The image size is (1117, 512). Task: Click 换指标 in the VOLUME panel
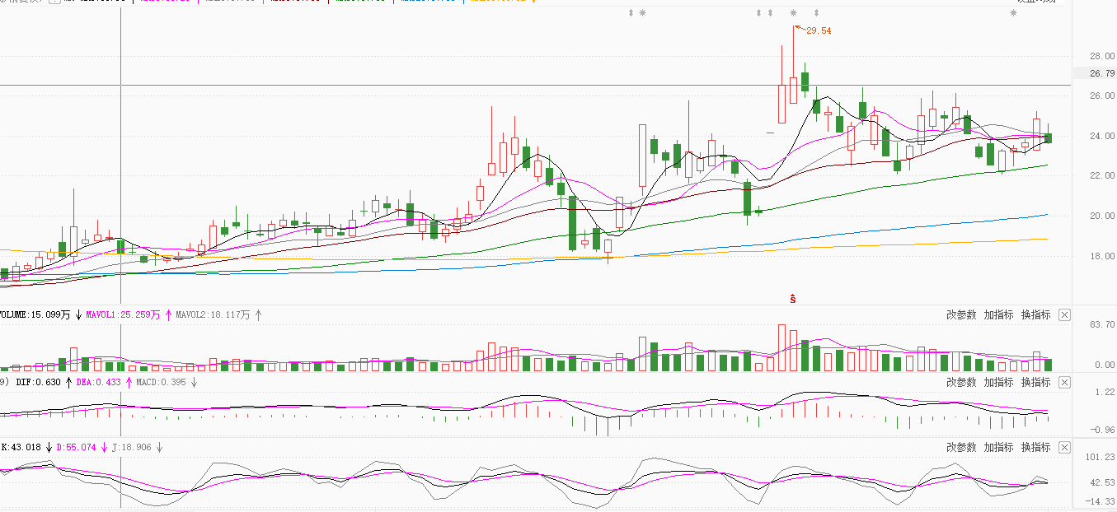1036,314
